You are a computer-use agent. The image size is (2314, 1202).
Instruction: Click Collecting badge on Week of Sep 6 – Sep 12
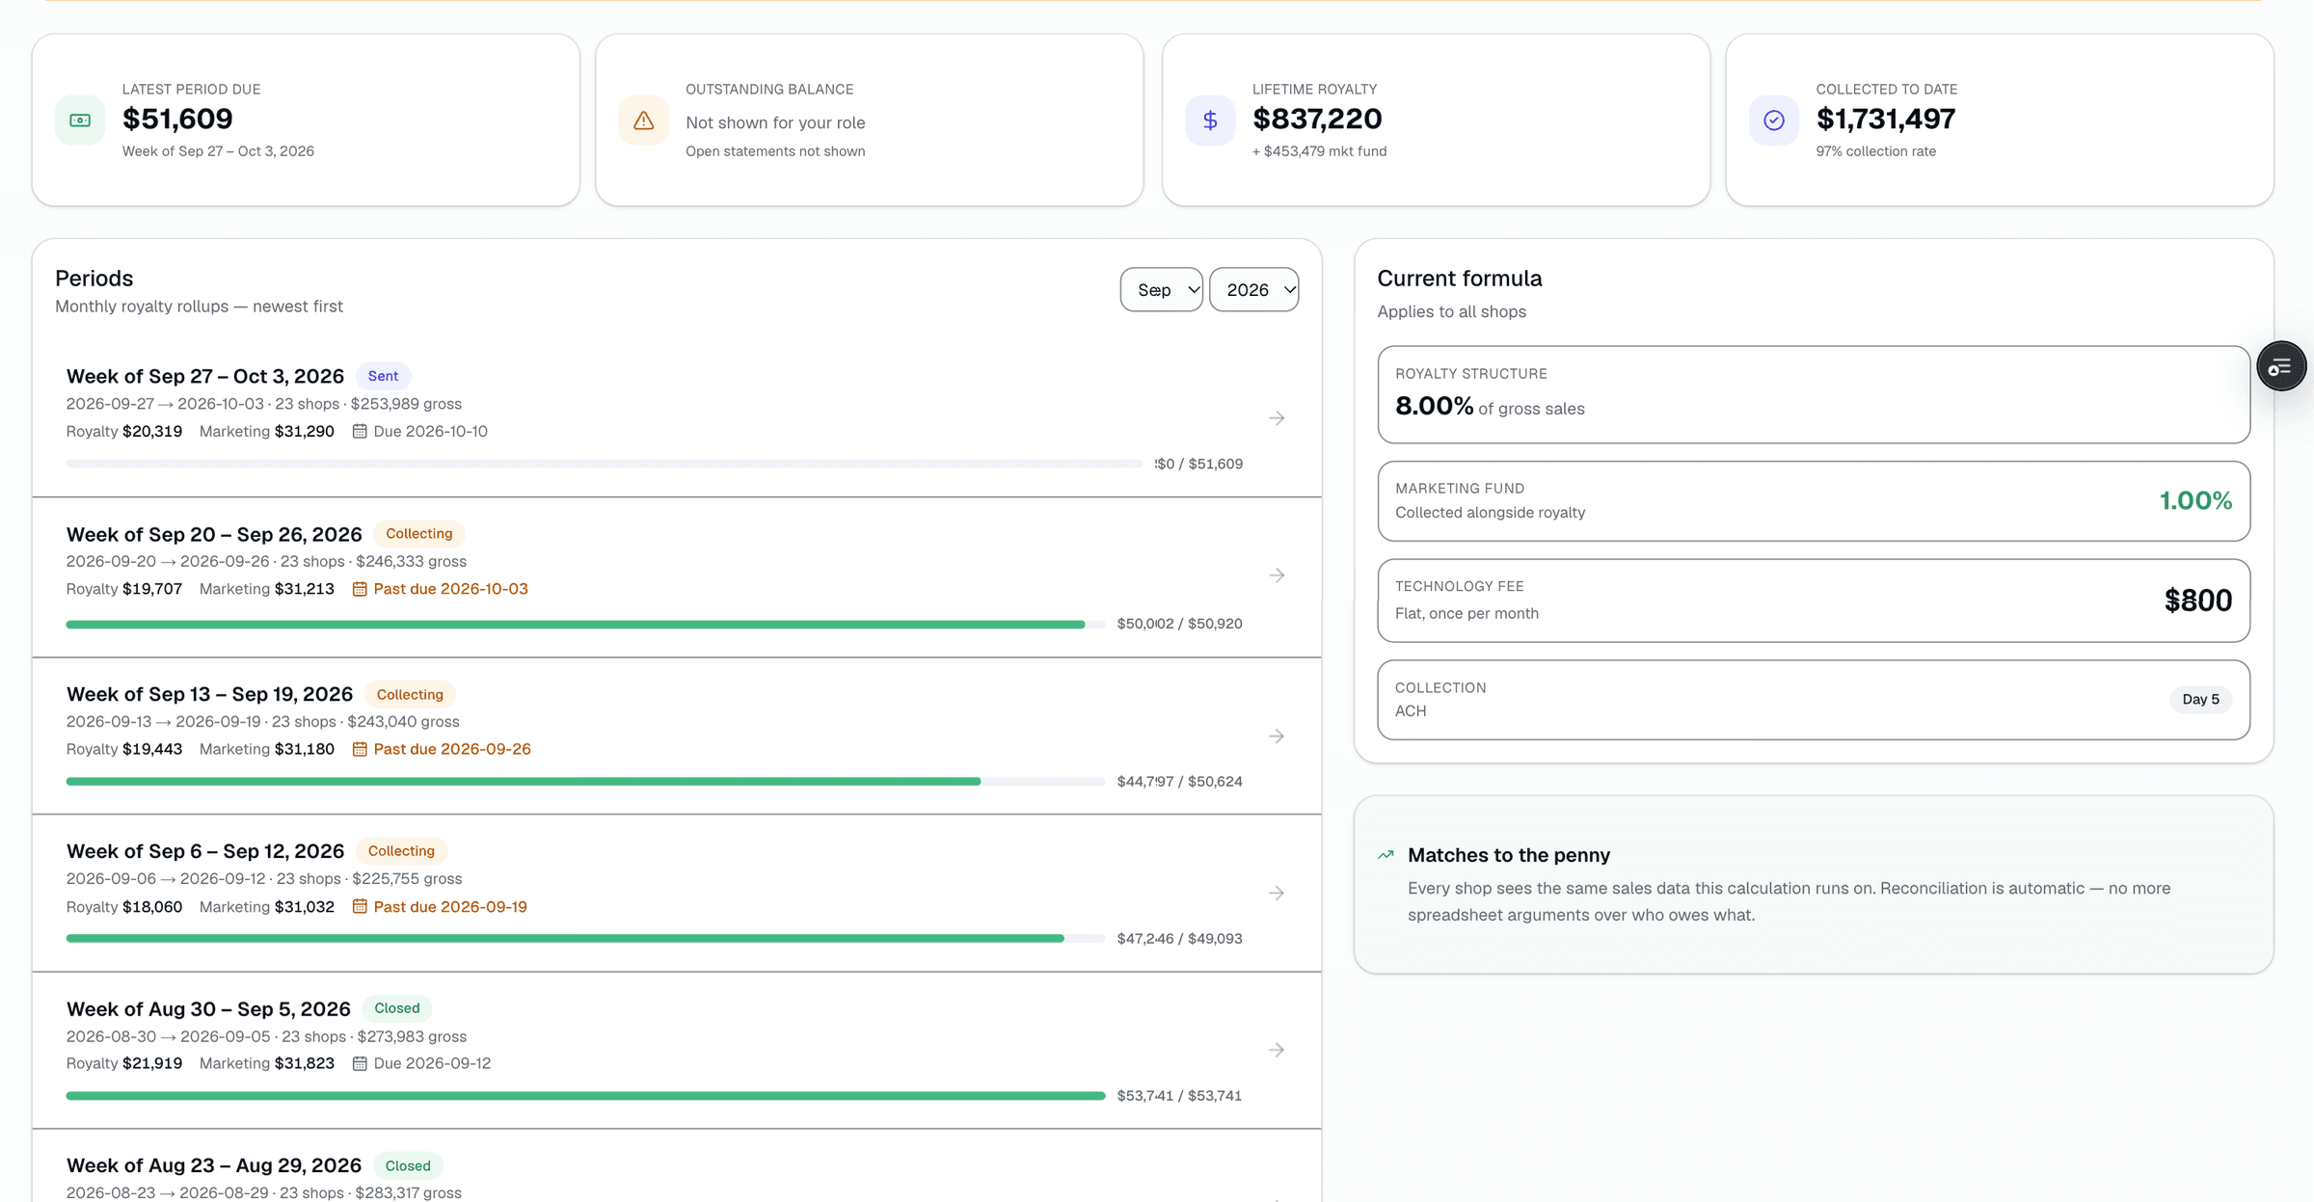401,850
